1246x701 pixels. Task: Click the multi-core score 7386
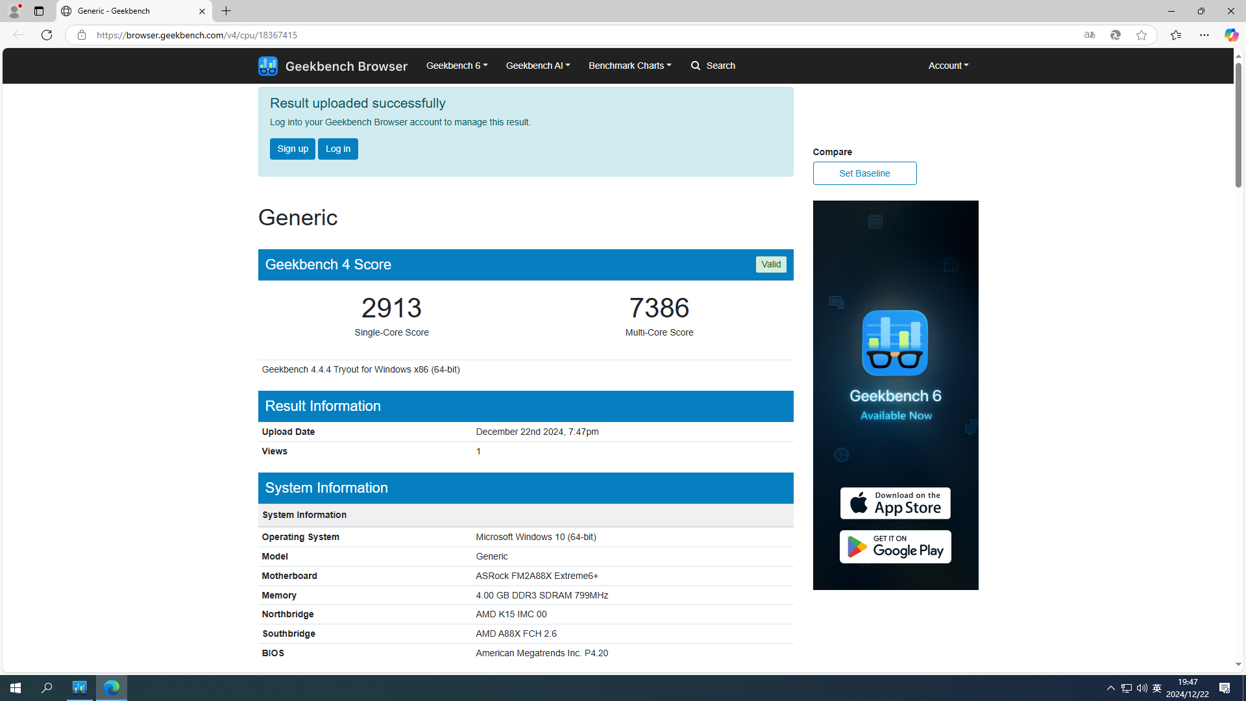659,308
